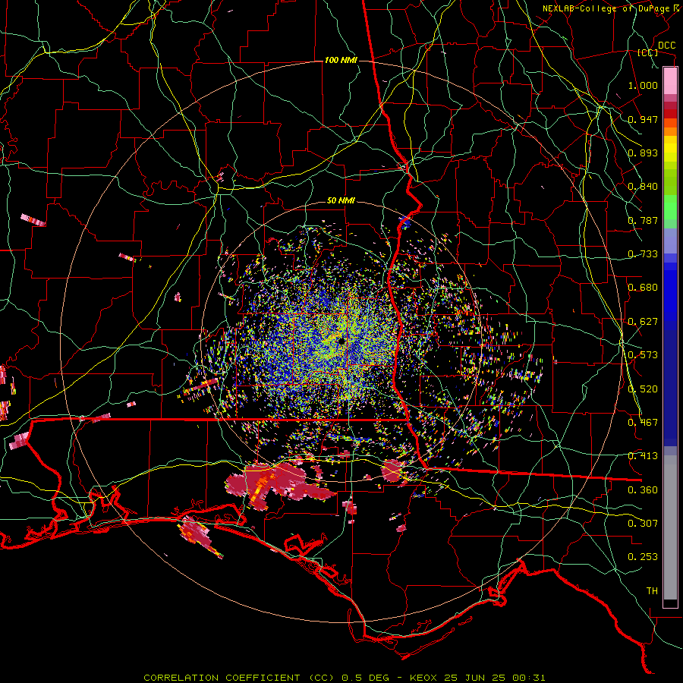Screen dimensions: 683x683
Task: Click the TH threshold label
Action: (652, 591)
